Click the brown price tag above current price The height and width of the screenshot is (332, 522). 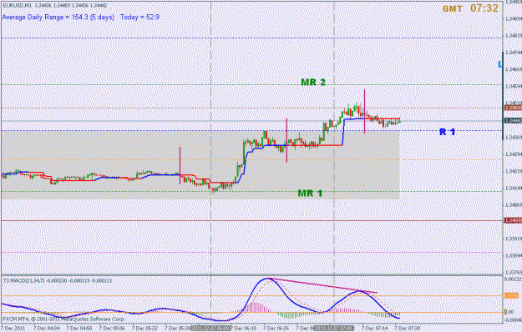[513, 108]
